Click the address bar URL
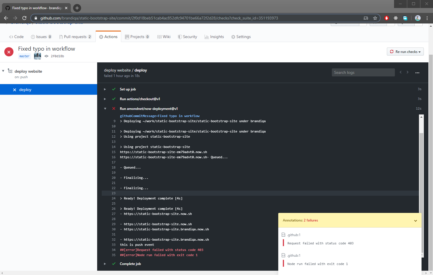Image resolution: width=433 pixels, height=275 pixels. tap(159, 18)
